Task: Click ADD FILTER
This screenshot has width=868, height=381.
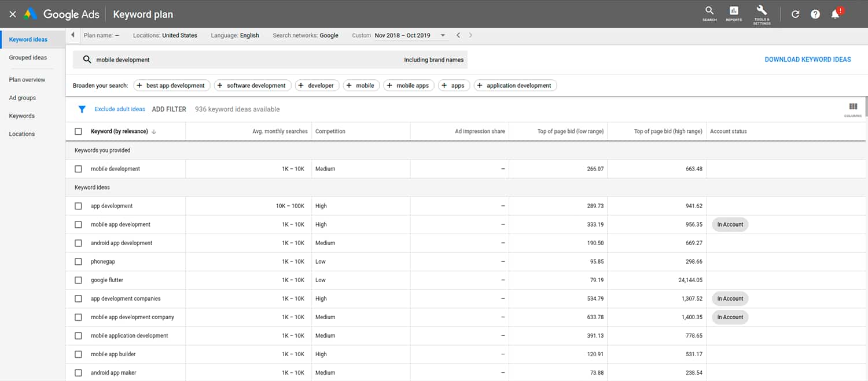Action: pos(169,109)
